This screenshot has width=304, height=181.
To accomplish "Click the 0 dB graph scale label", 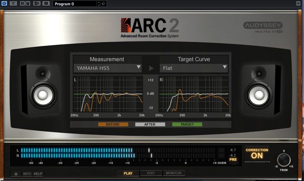I will [x=151, y=94].
